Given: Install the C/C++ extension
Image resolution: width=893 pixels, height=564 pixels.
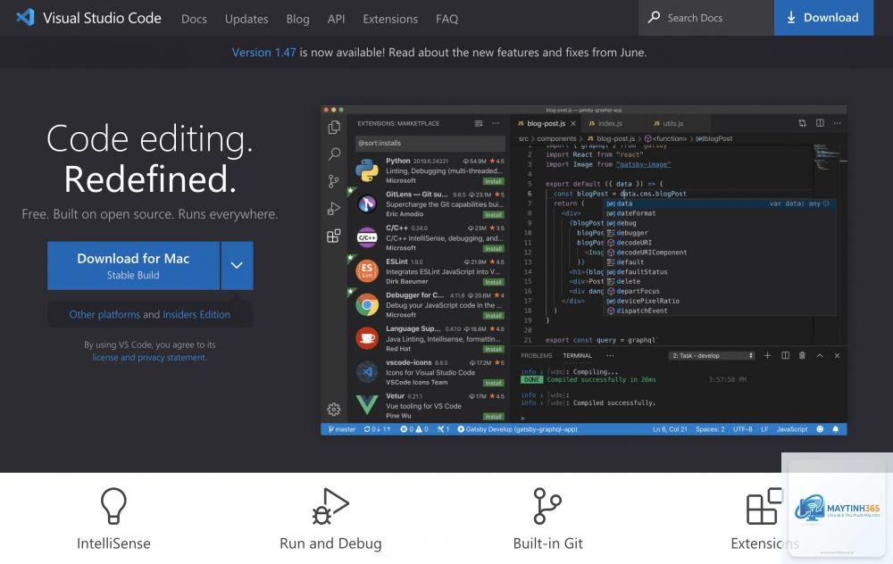Looking at the screenshot, I should [x=493, y=249].
